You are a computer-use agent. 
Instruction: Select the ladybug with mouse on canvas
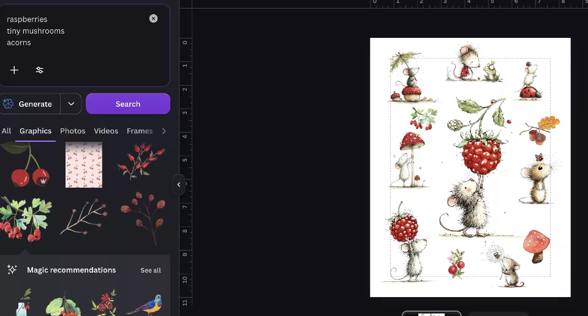(x=529, y=81)
